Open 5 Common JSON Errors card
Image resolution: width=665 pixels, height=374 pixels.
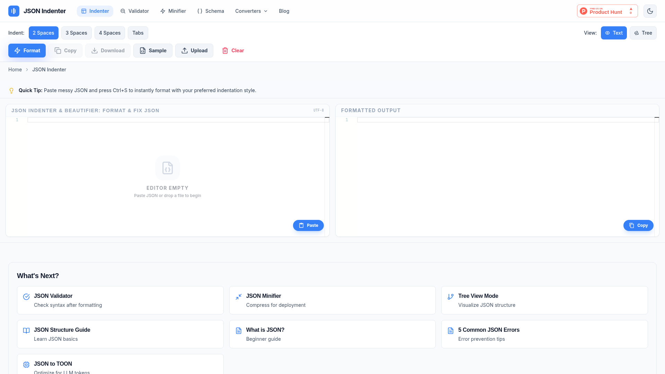(544, 334)
